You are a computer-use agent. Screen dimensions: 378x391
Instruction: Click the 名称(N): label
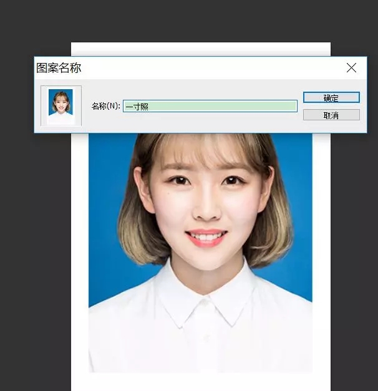point(105,107)
